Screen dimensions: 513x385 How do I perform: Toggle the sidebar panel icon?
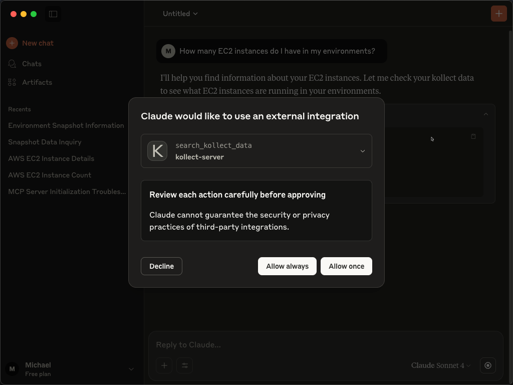pos(53,14)
